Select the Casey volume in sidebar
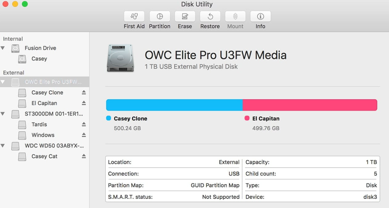 [x=39, y=59]
